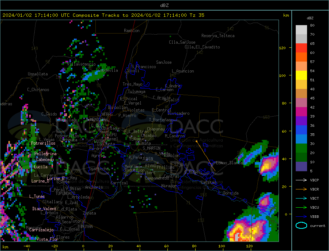Click the Uspallata label

(x=38, y=74)
